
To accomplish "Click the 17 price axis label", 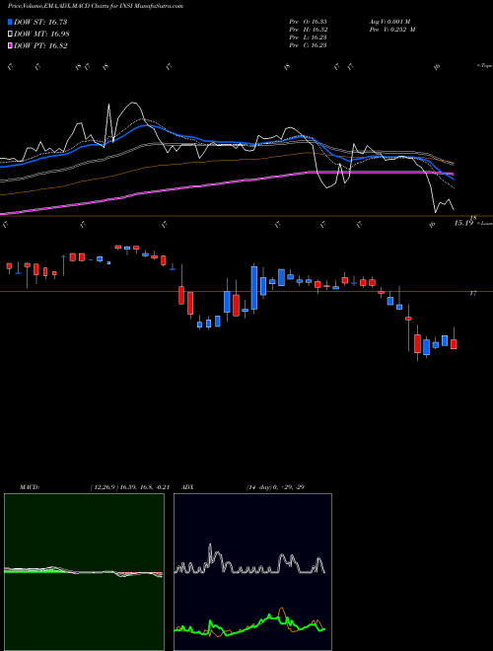I will (x=472, y=293).
